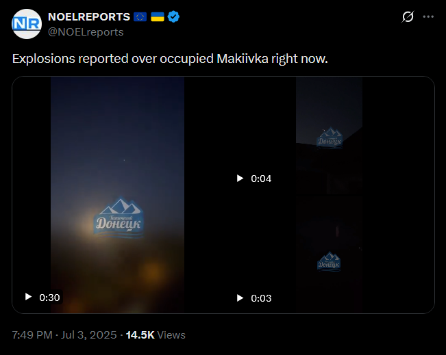Click the NOELREPORTS display name
The width and height of the screenshot is (446, 355).
click(89, 16)
